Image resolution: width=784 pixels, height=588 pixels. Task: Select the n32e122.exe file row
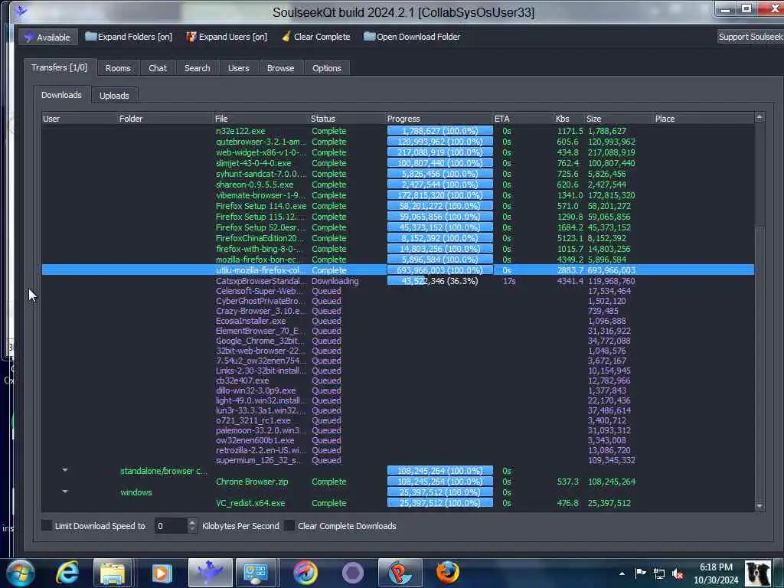click(x=398, y=131)
